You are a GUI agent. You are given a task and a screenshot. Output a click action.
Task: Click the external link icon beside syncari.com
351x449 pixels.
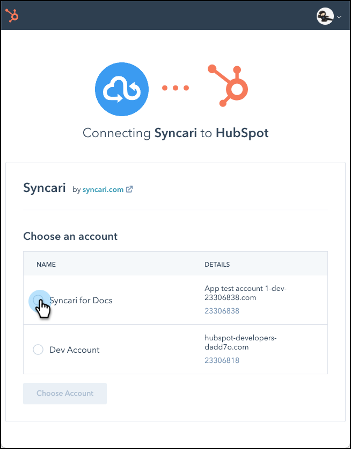click(129, 189)
